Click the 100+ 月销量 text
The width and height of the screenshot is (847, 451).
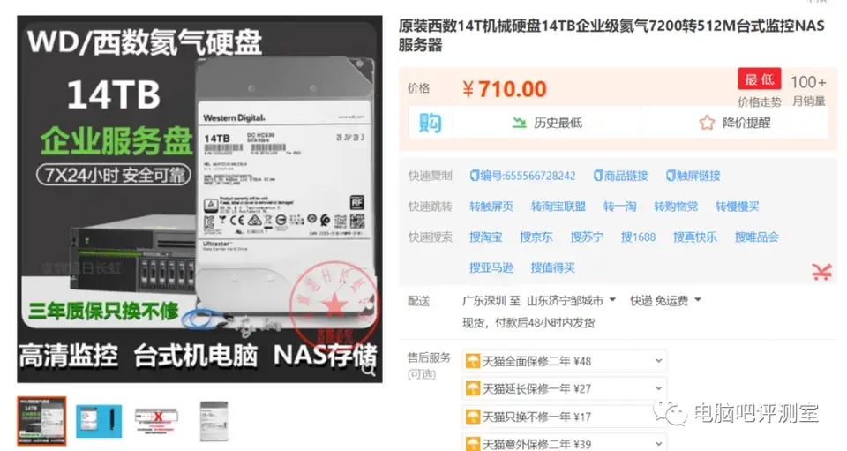(808, 90)
